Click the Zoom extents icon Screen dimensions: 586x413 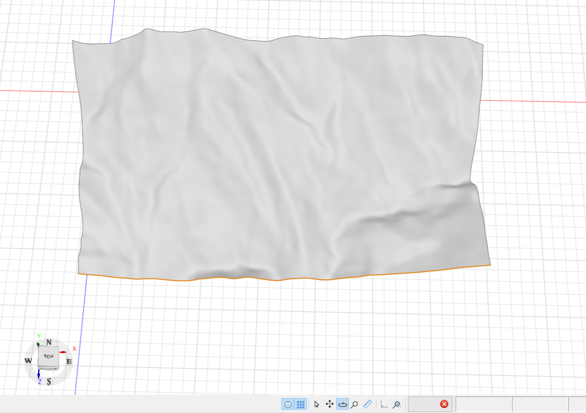click(x=396, y=404)
